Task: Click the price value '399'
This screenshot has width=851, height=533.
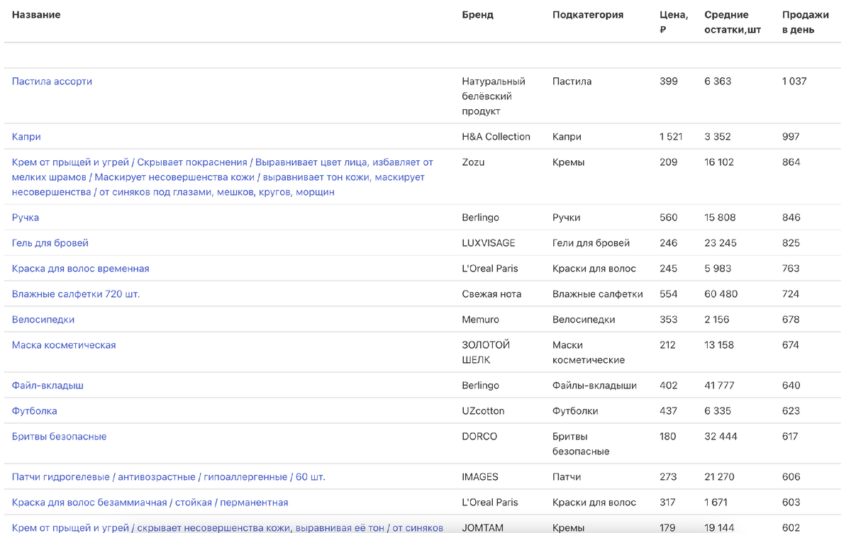Action: pos(669,82)
